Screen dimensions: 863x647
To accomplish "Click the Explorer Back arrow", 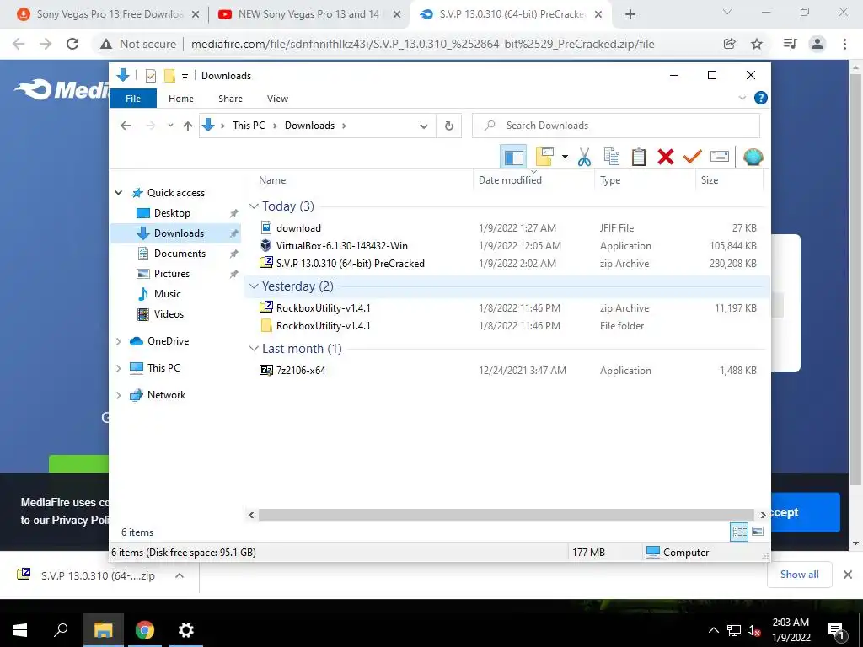I will 126,126.
